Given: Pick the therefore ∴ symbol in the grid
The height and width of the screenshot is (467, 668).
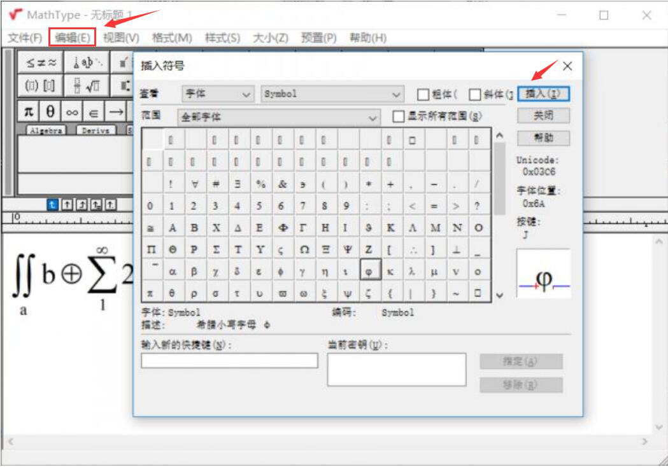Looking at the screenshot, I should click(413, 249).
